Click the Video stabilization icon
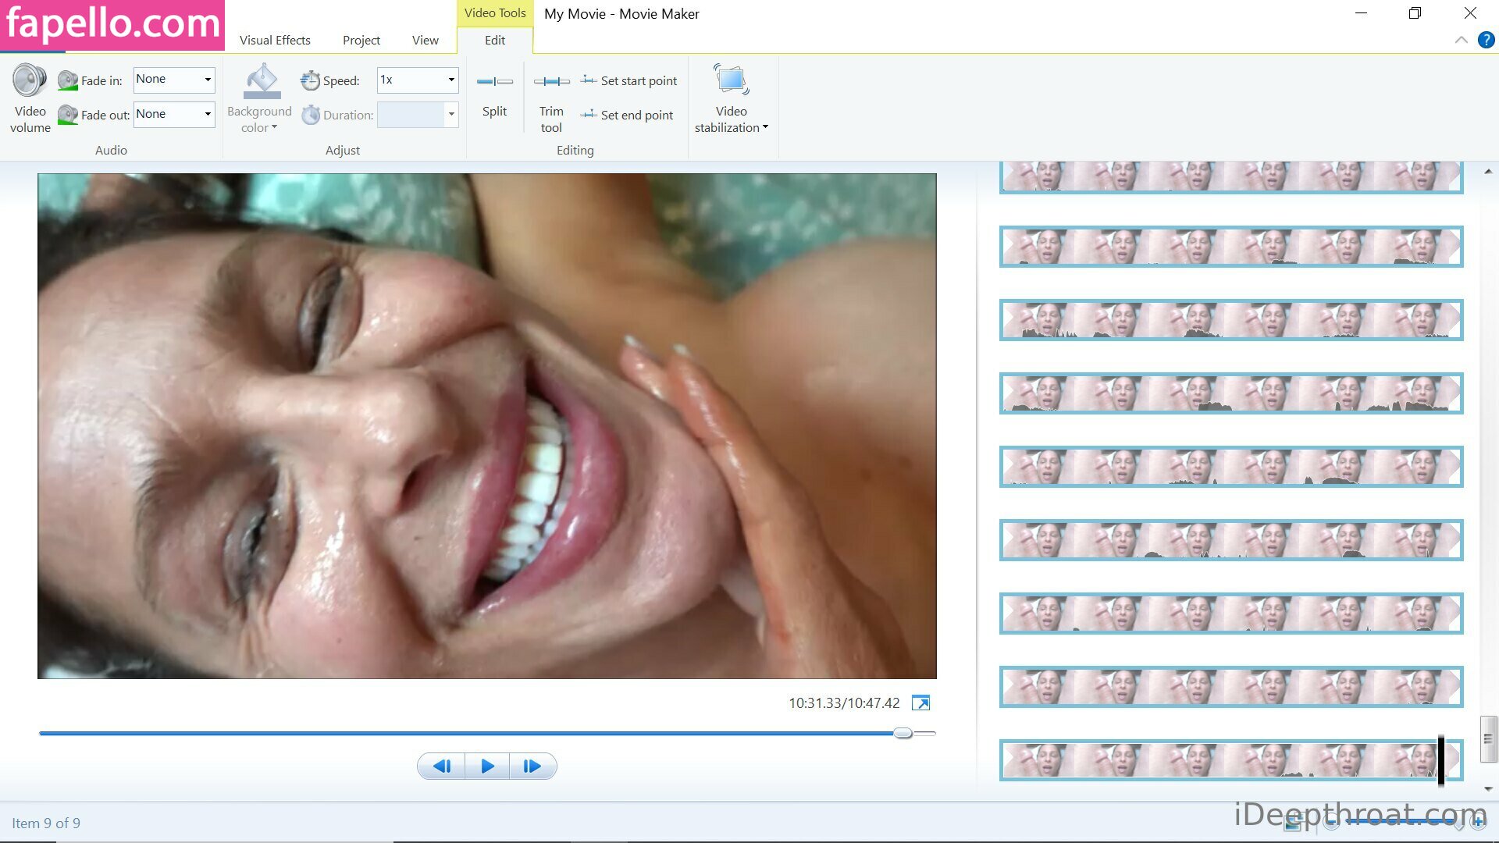The height and width of the screenshot is (843, 1499). coord(731,80)
